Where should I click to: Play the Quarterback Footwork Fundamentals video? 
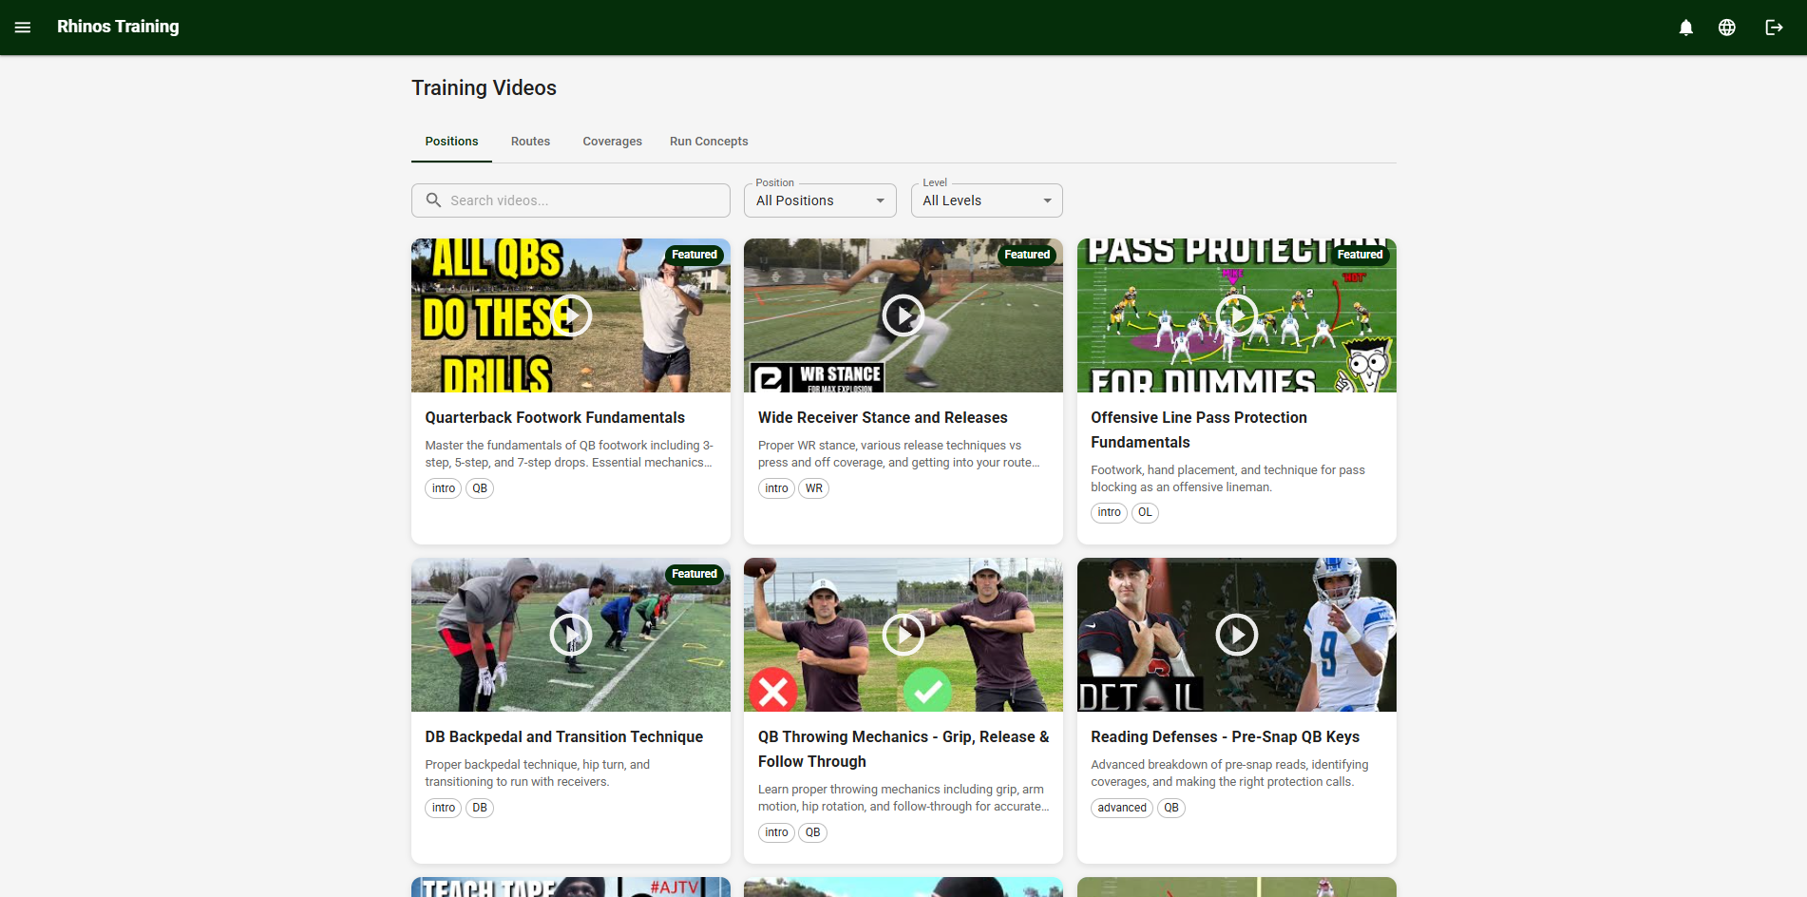pyautogui.click(x=571, y=315)
